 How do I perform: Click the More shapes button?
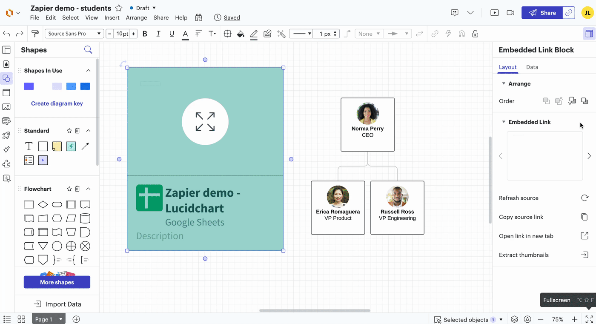tap(57, 282)
